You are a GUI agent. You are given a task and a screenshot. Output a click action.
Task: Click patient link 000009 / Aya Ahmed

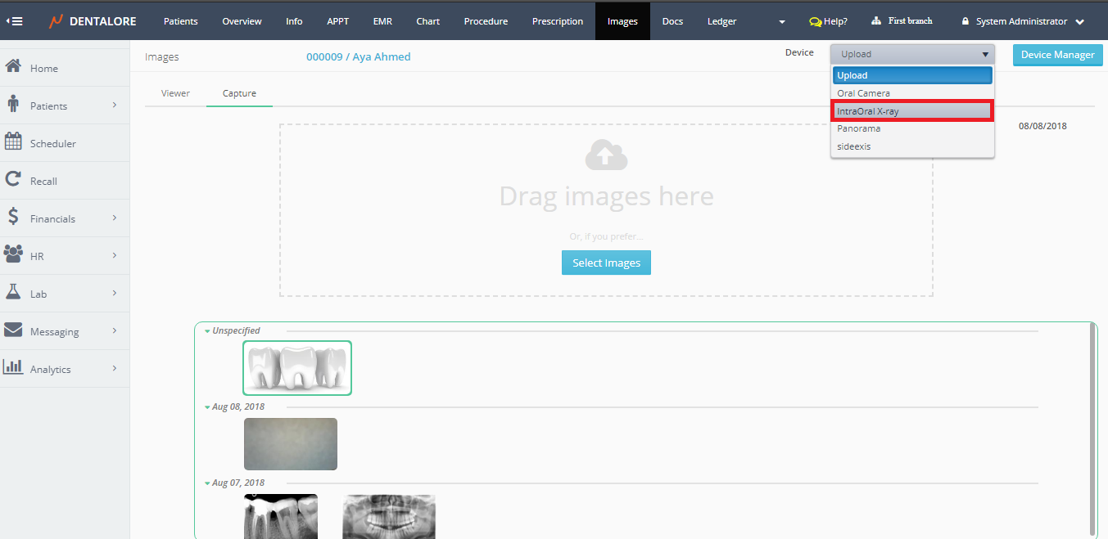(358, 56)
